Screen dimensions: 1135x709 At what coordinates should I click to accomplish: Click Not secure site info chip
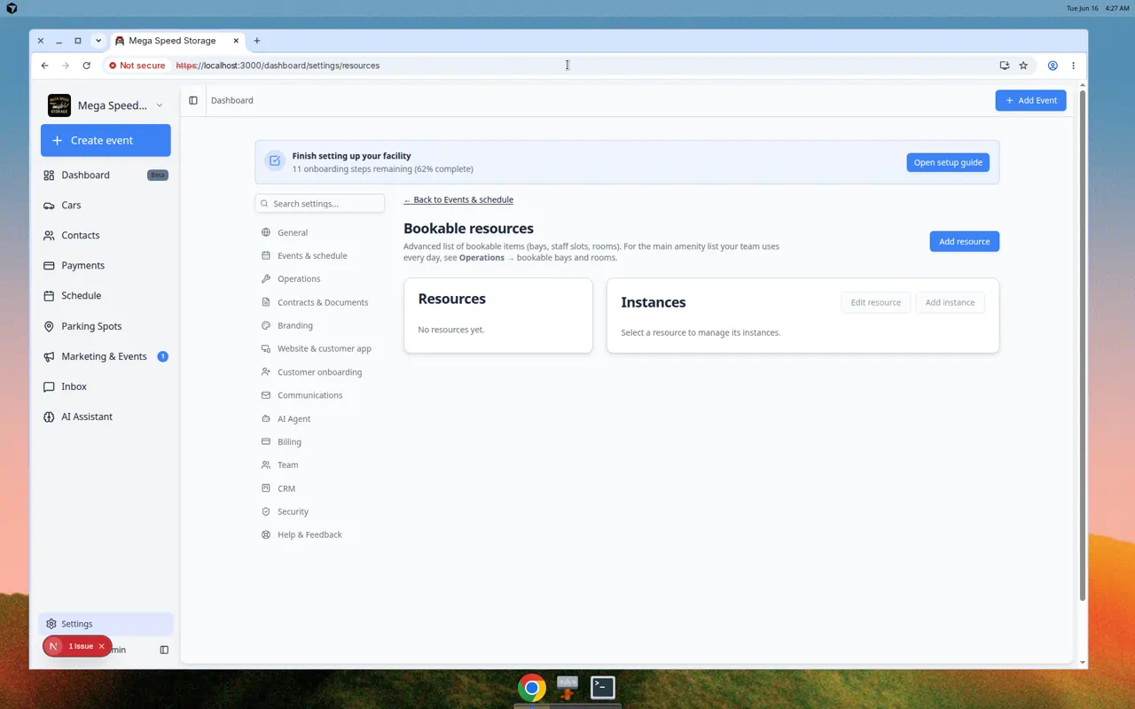coord(137,66)
